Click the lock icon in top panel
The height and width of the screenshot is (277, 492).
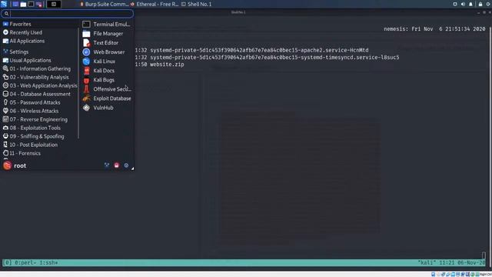(x=480, y=4)
